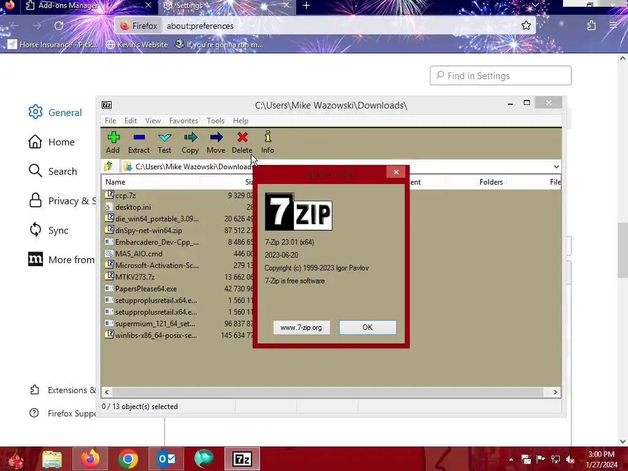The width and height of the screenshot is (628, 471).
Task: Click the muted volume tray icon
Action: point(571,459)
